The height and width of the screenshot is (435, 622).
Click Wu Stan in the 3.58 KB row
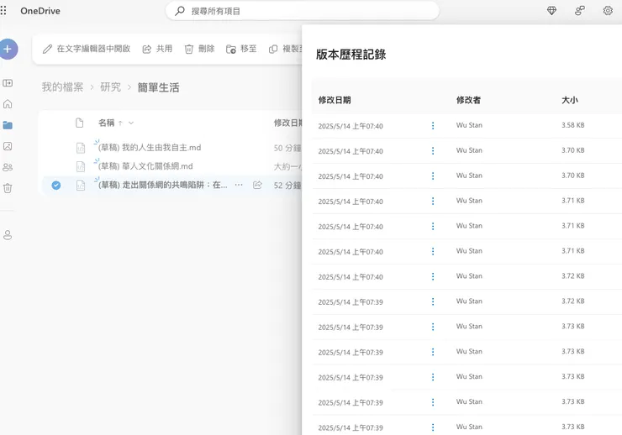click(x=469, y=125)
